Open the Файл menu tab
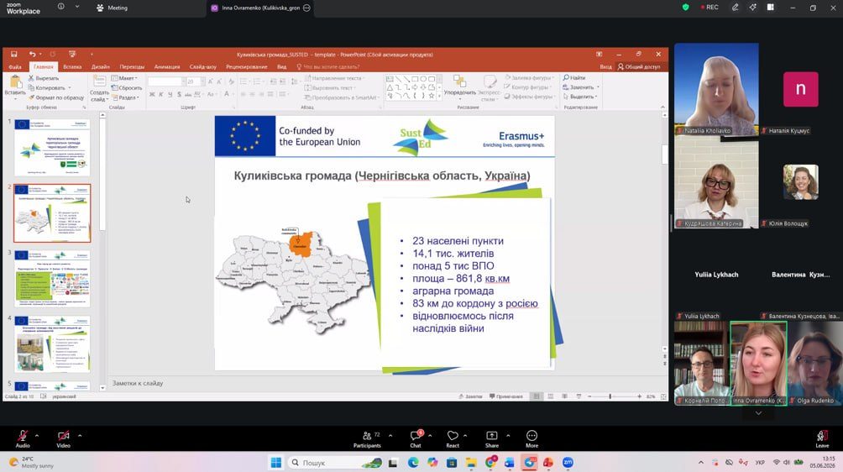This screenshot has height=472, width=843. tap(15, 67)
